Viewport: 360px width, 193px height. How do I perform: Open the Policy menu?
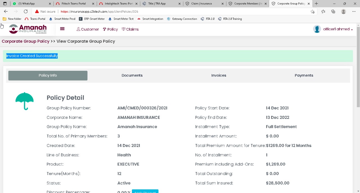[x=110, y=29]
